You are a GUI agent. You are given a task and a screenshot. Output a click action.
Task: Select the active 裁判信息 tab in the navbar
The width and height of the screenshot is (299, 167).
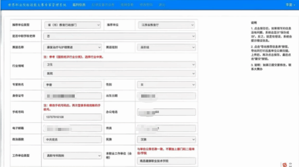click(79, 5)
